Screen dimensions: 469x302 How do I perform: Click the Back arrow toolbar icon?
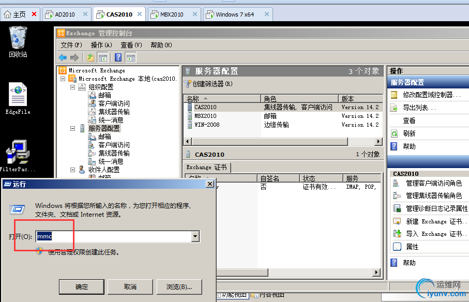pyautogui.click(x=63, y=57)
